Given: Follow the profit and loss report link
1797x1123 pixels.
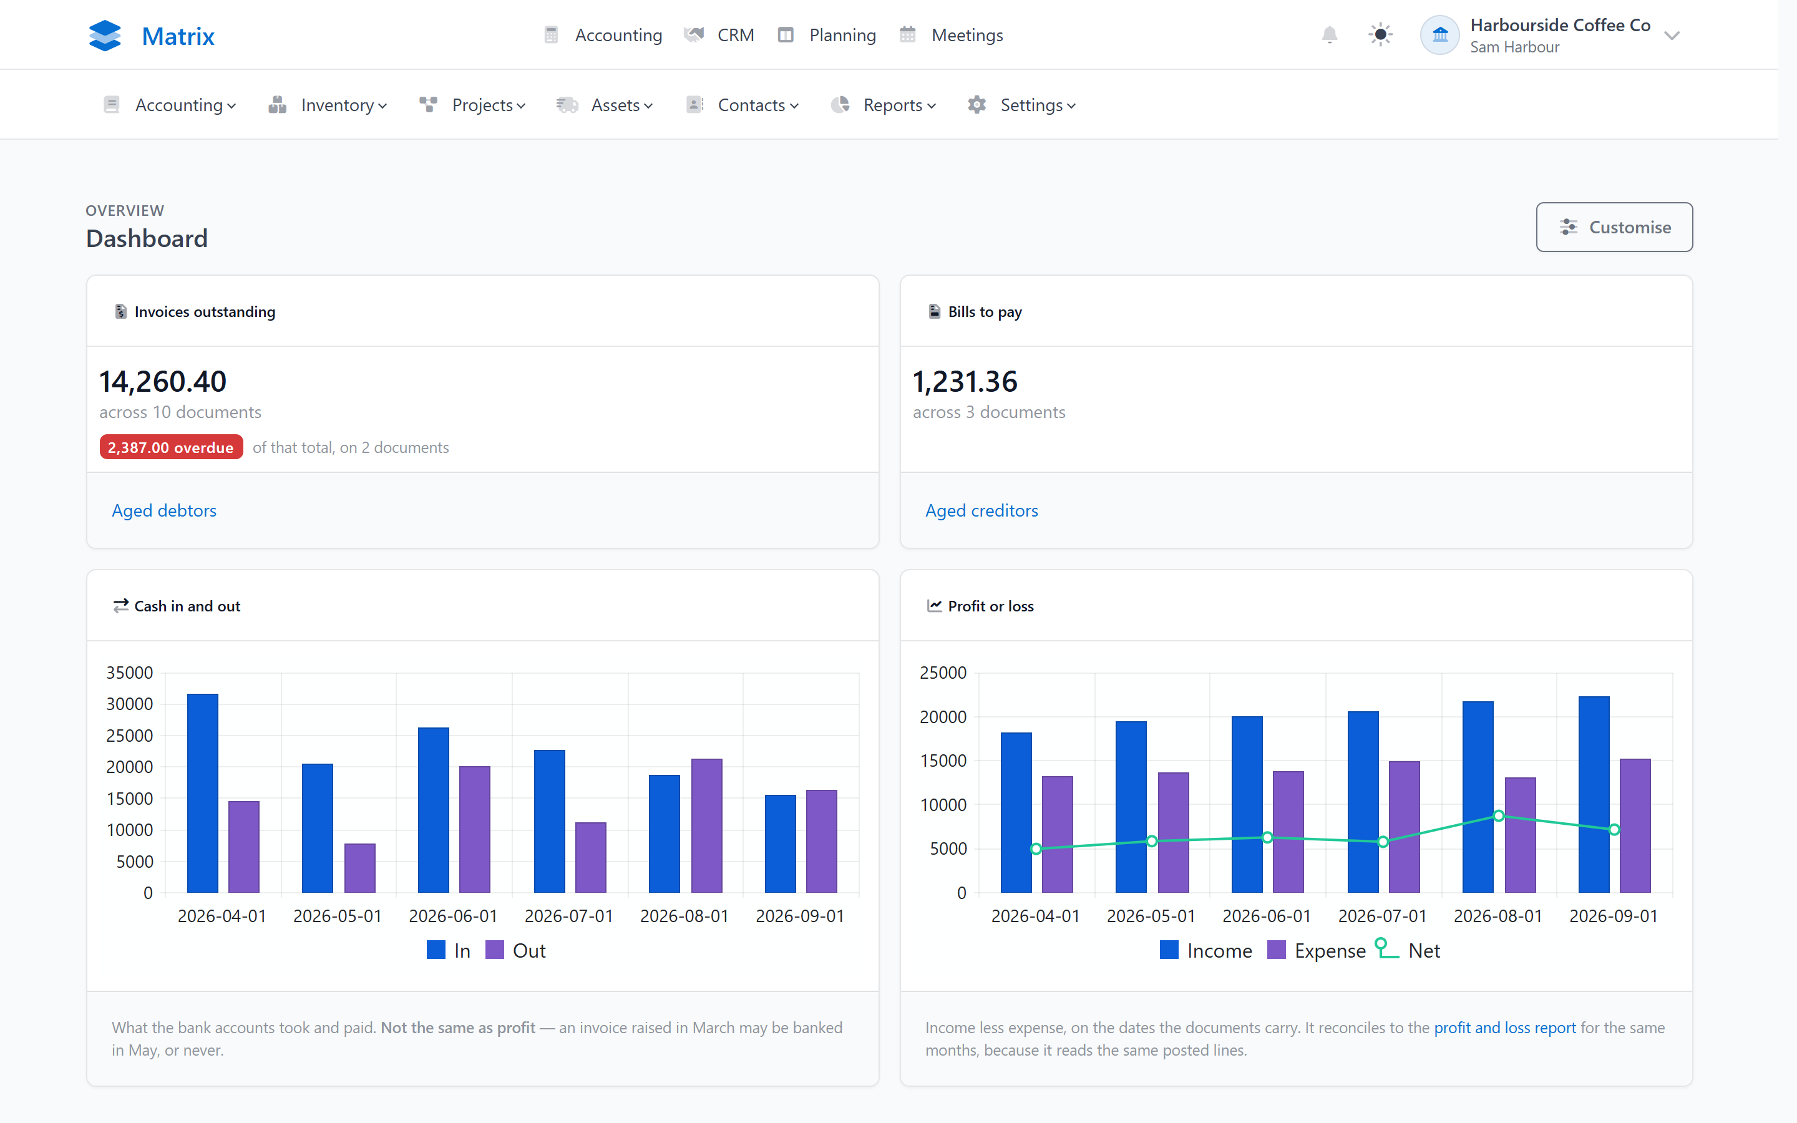Looking at the screenshot, I should (1504, 1027).
